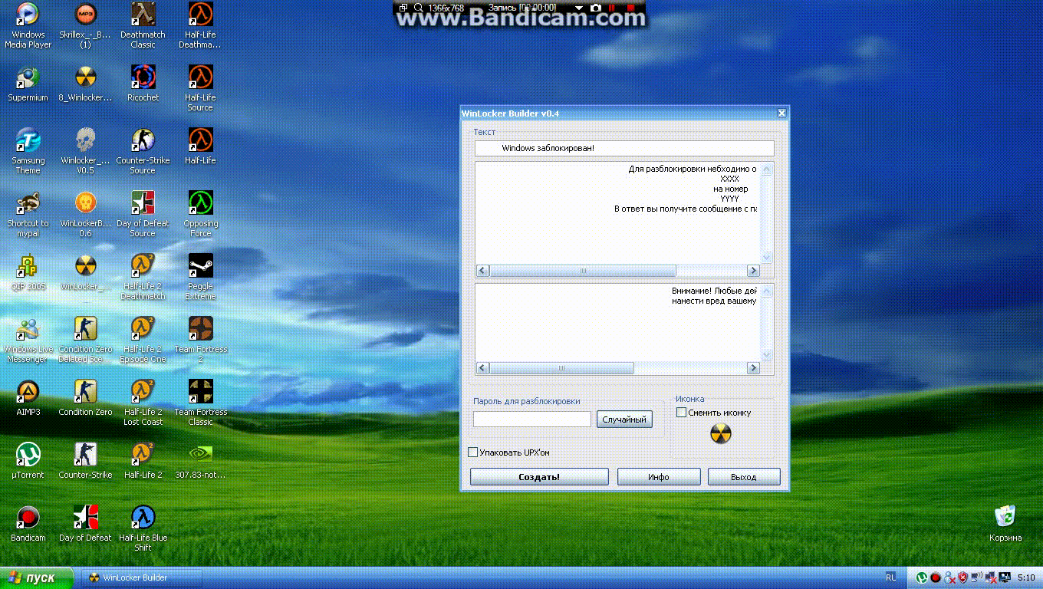1043x589 pixels.
Task: Take a screenshot with Bandicam camera icon
Action: pyautogui.click(x=595, y=8)
